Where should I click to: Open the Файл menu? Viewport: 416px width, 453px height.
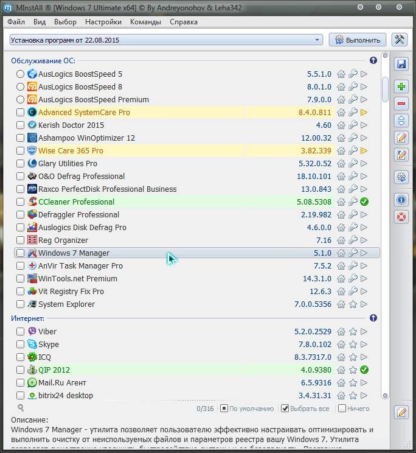click(16, 22)
